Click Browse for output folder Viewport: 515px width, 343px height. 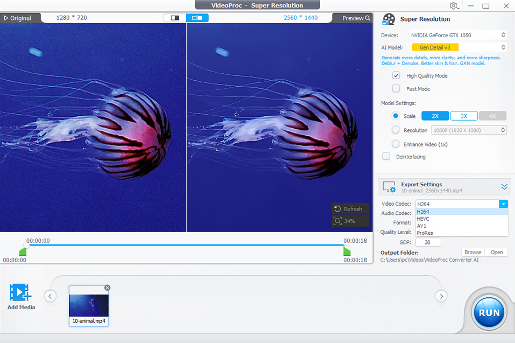473,252
